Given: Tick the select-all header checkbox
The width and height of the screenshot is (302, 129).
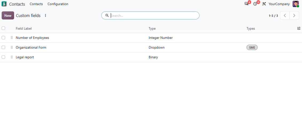Looking at the screenshot, I should click(x=3, y=28).
